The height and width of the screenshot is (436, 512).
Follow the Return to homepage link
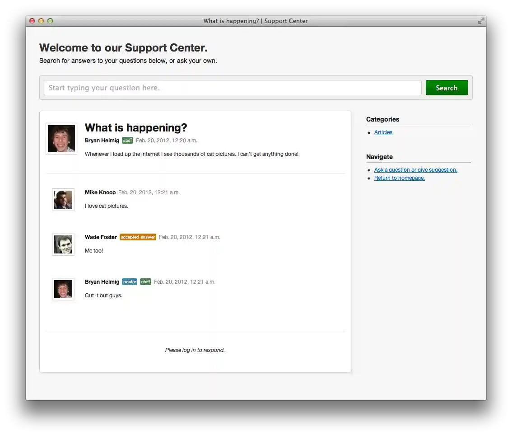click(x=399, y=178)
